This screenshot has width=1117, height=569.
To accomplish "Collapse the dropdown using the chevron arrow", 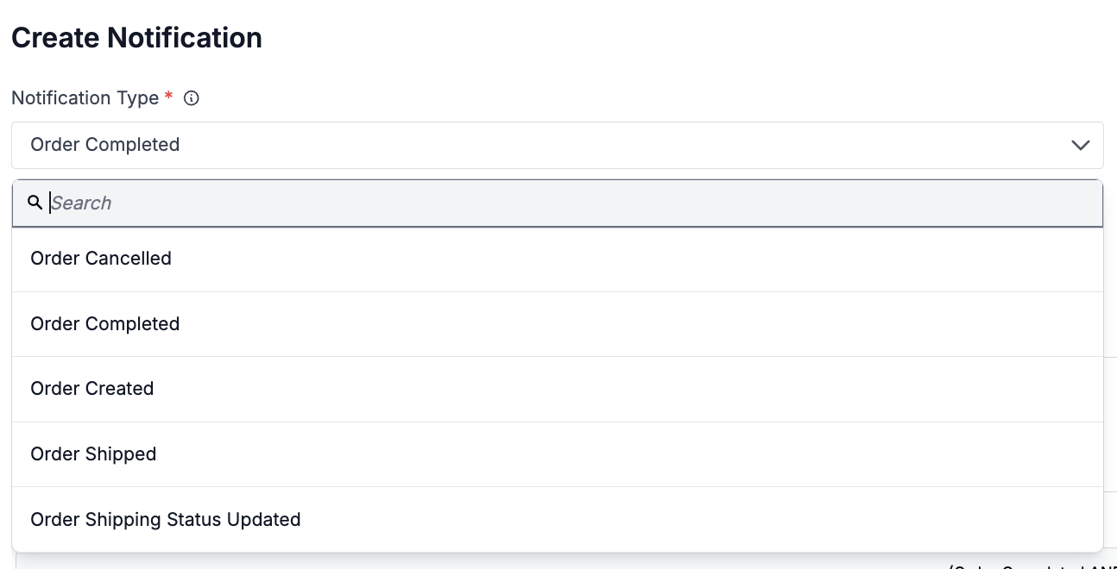I will coord(1080,145).
